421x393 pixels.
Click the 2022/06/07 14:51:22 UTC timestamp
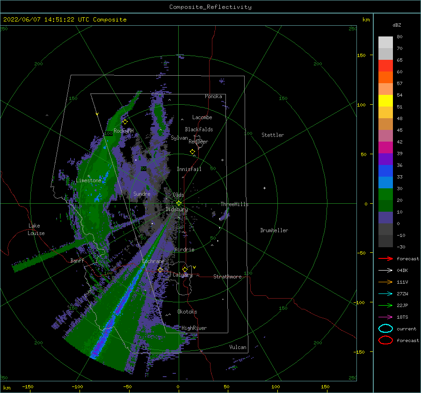pos(46,20)
